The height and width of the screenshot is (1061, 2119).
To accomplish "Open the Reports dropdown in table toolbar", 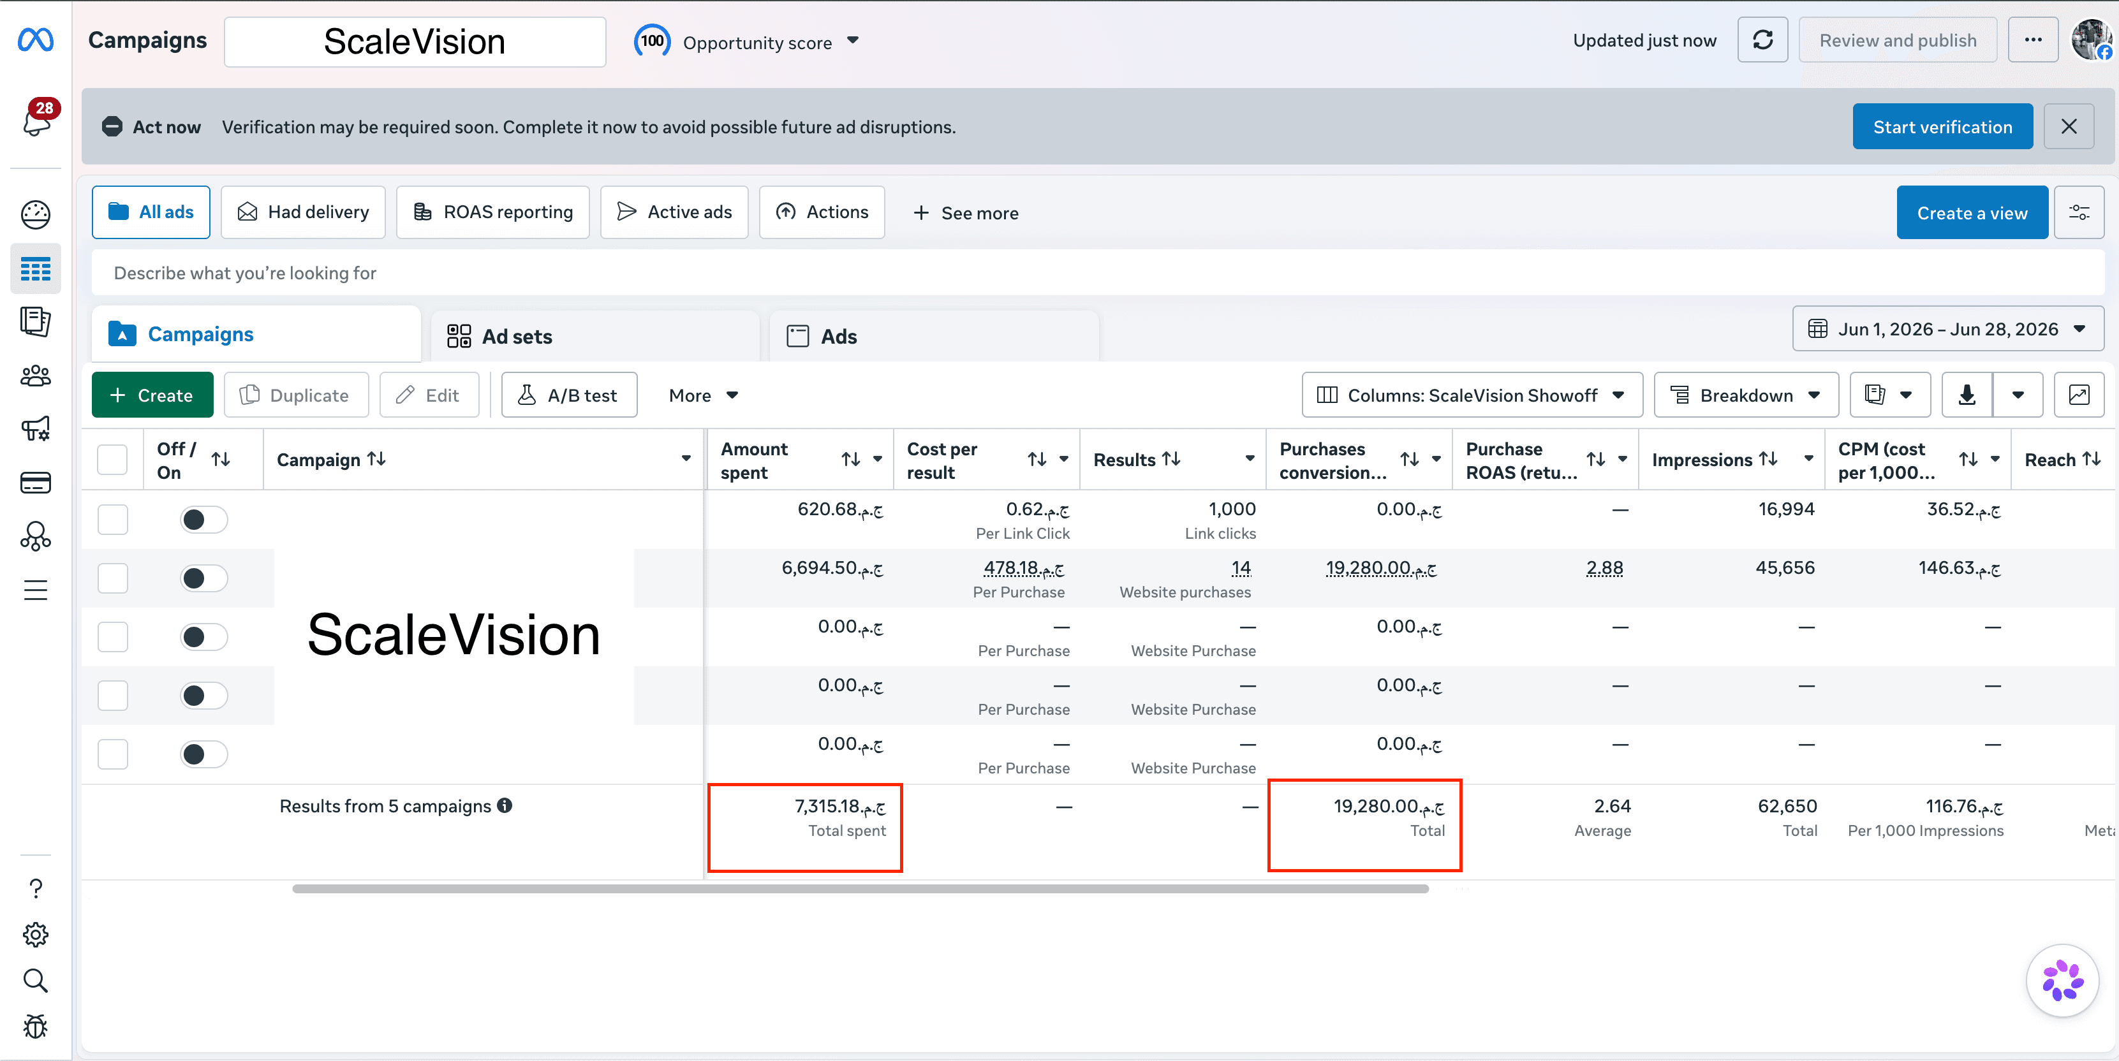I will (x=1890, y=395).
